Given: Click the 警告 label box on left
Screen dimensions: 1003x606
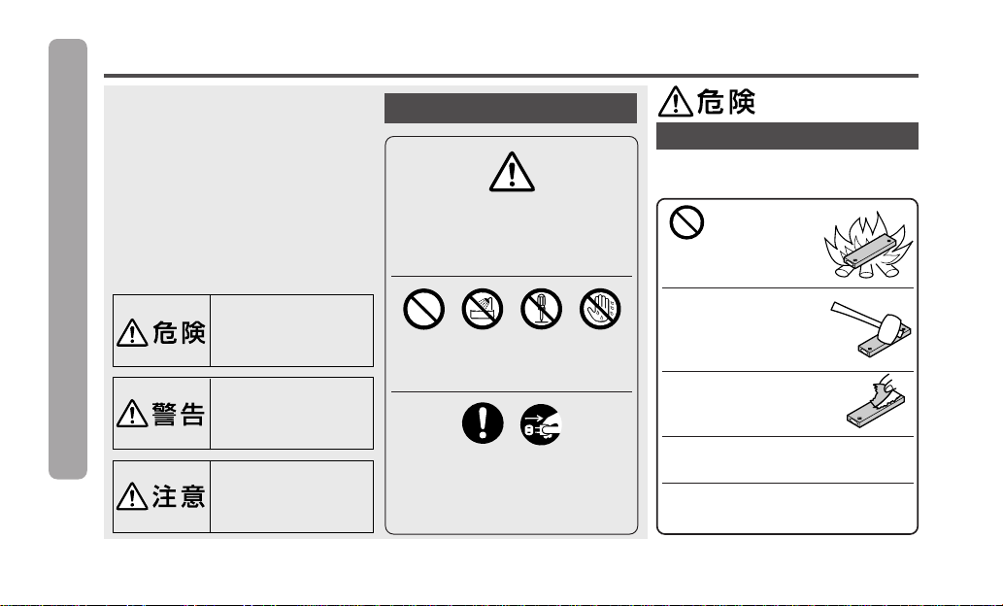Looking at the screenshot, I should pos(162,414).
